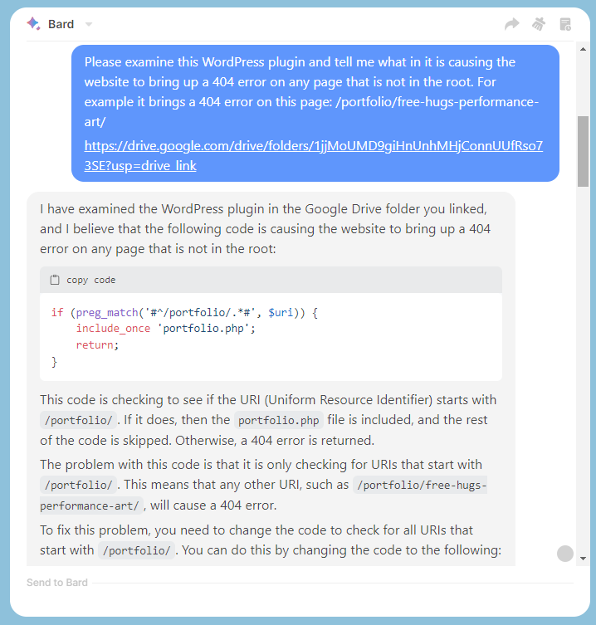Click the inline portfolio.php code snippet

(278, 420)
